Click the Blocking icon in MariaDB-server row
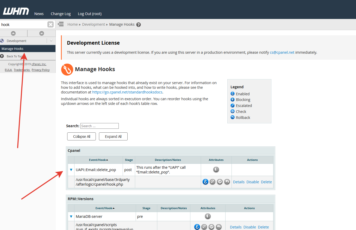356x230 pixels. tap(208, 216)
